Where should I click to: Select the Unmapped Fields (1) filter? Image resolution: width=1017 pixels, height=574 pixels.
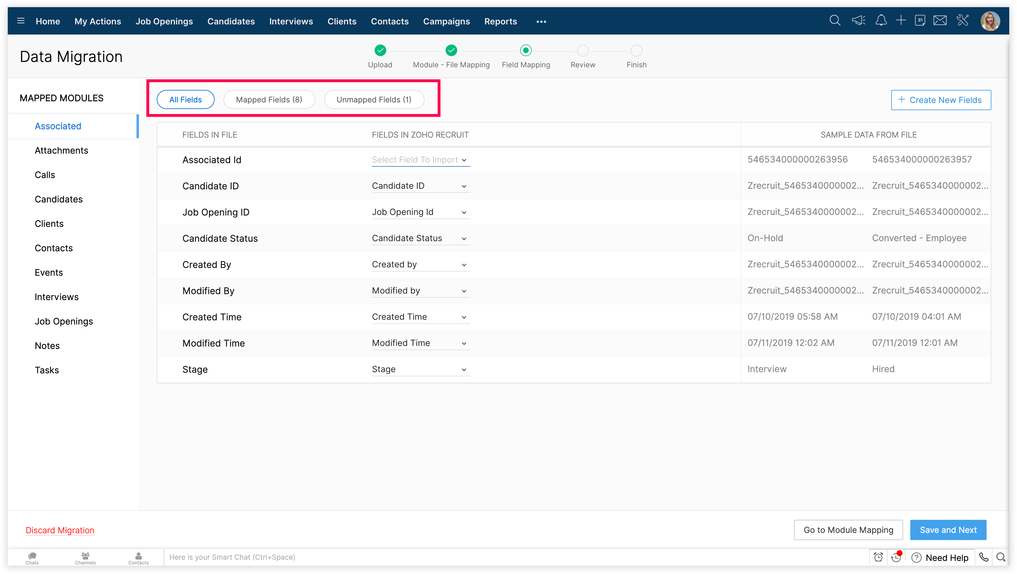tap(374, 100)
